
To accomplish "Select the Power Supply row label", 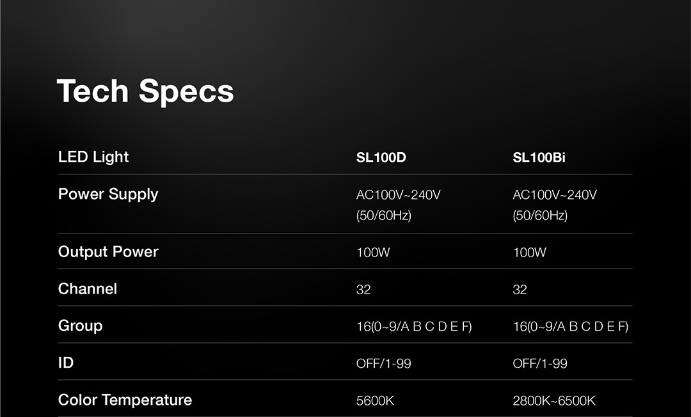I will point(108,194).
